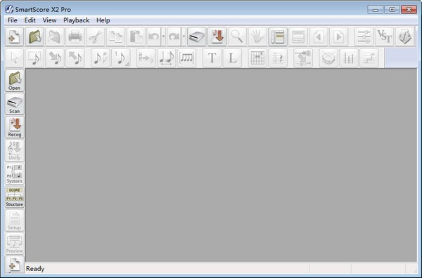This screenshot has height=278, width=422.
Task: Click the staff with rest symbol icon
Action: point(278,58)
